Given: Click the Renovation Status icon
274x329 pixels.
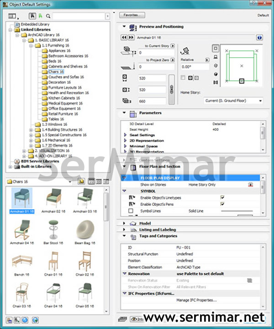Looking at the screenshot, I should pos(250,280).
